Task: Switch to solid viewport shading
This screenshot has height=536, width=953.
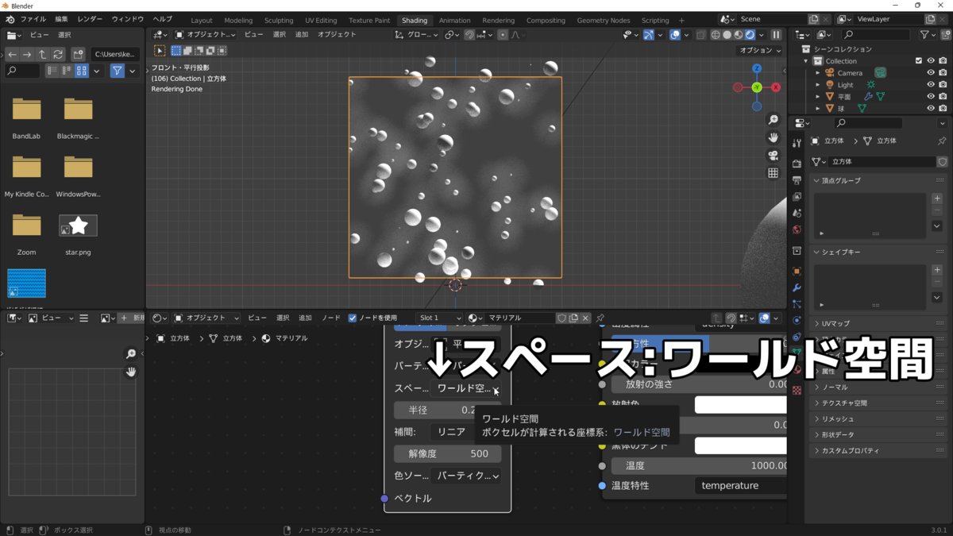Action: (727, 35)
